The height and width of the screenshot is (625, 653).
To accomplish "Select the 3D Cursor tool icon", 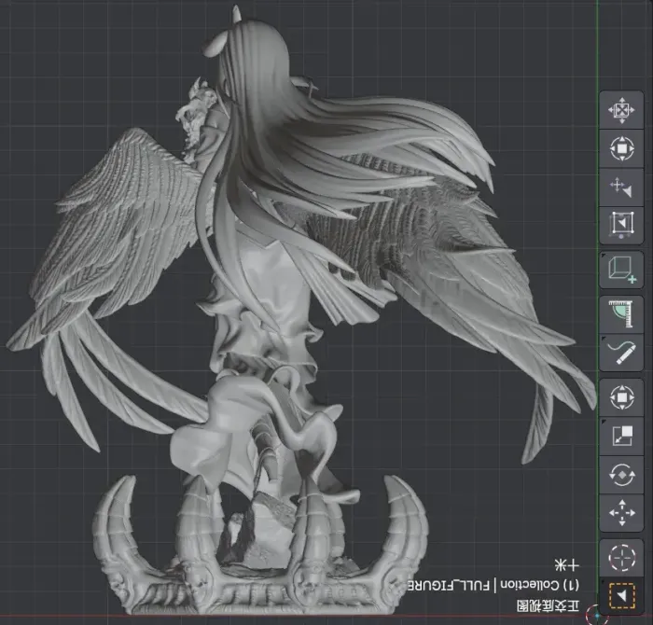I will click(622, 557).
